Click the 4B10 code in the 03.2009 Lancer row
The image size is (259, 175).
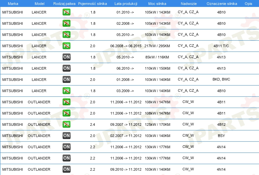pyautogui.click(x=221, y=91)
